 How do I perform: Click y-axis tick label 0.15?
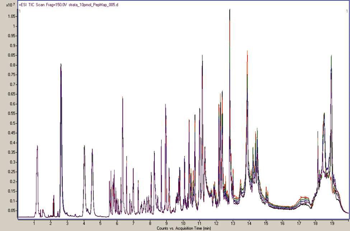point(11,191)
